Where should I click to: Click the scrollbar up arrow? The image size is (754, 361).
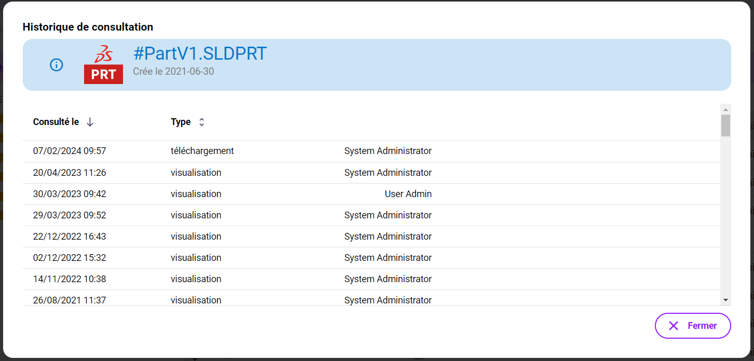[x=725, y=109]
